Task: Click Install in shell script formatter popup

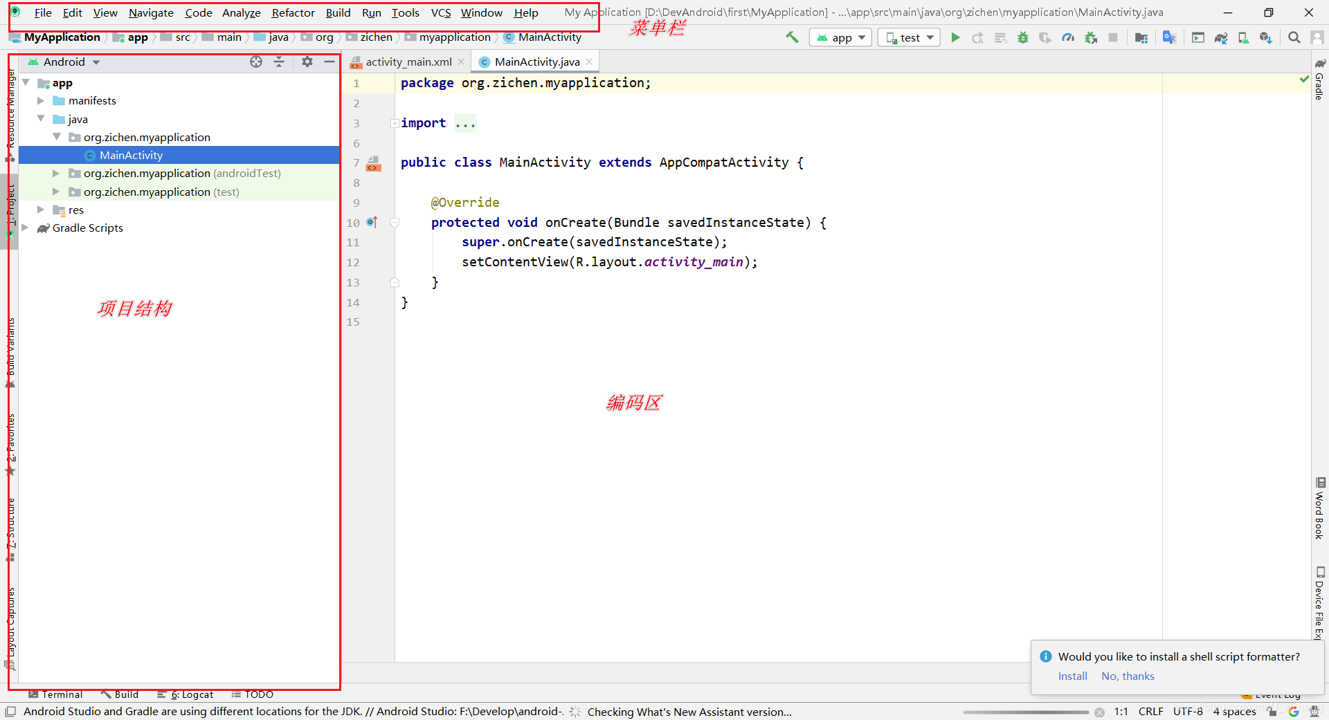Action: 1072,676
